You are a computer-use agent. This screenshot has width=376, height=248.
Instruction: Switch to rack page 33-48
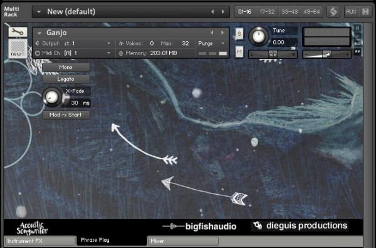[290, 12]
